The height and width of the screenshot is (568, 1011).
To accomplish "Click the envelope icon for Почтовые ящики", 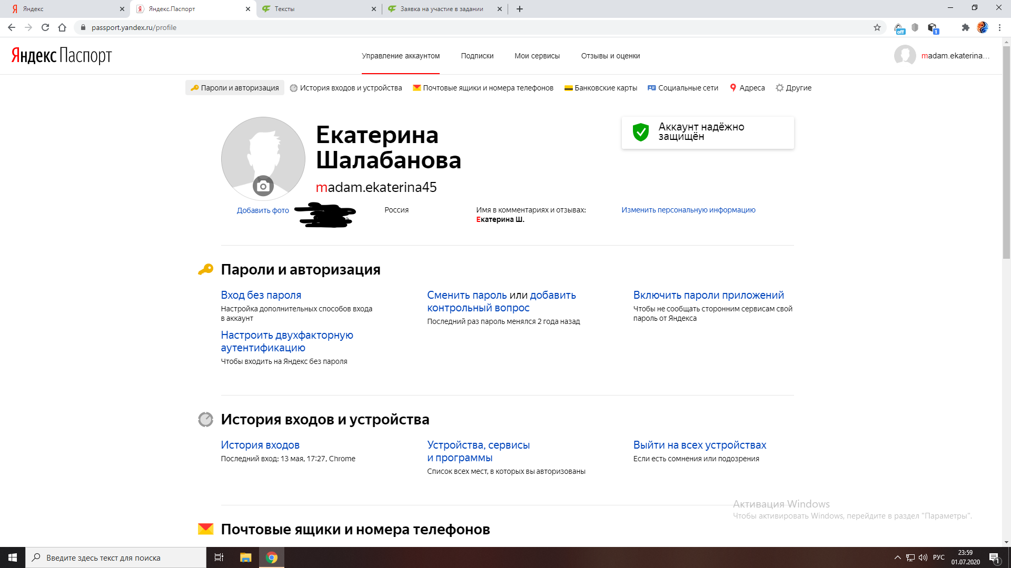I will coord(417,88).
